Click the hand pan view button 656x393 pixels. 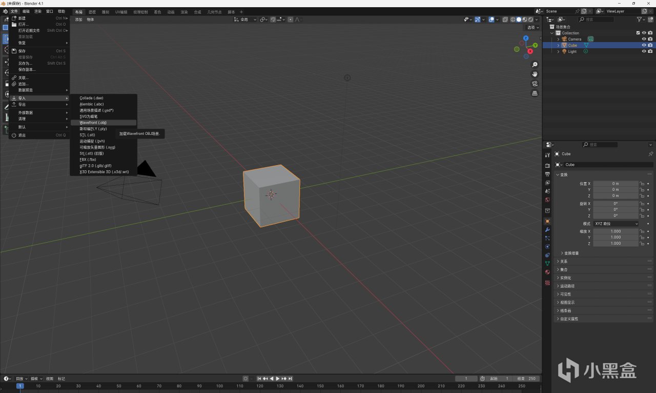[535, 74]
